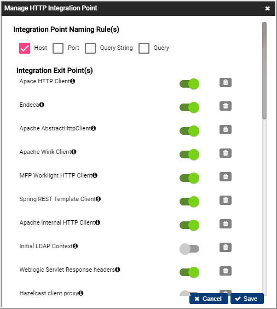Check the Query String checkbox
The height and width of the screenshot is (309, 277).
pyautogui.click(x=90, y=48)
